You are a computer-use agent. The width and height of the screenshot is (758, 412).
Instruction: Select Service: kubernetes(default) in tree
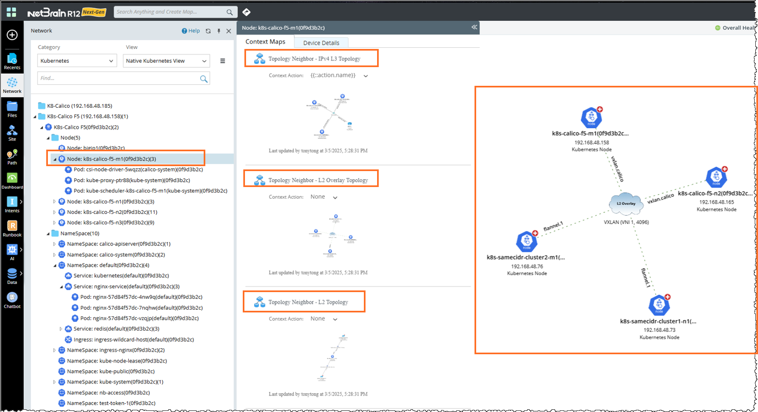click(x=117, y=276)
